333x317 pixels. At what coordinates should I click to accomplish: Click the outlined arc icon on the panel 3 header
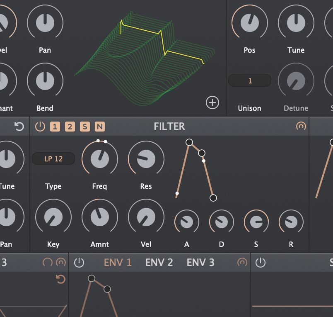coord(48,262)
